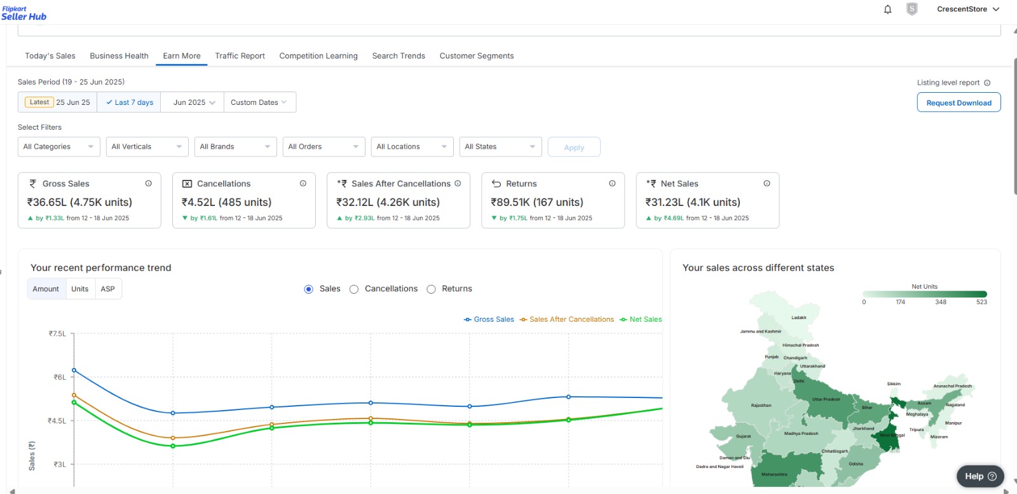Viewport: 1017px width, 494px height.
Task: Click Uttar Pradesh on the map
Action: pyautogui.click(x=826, y=399)
